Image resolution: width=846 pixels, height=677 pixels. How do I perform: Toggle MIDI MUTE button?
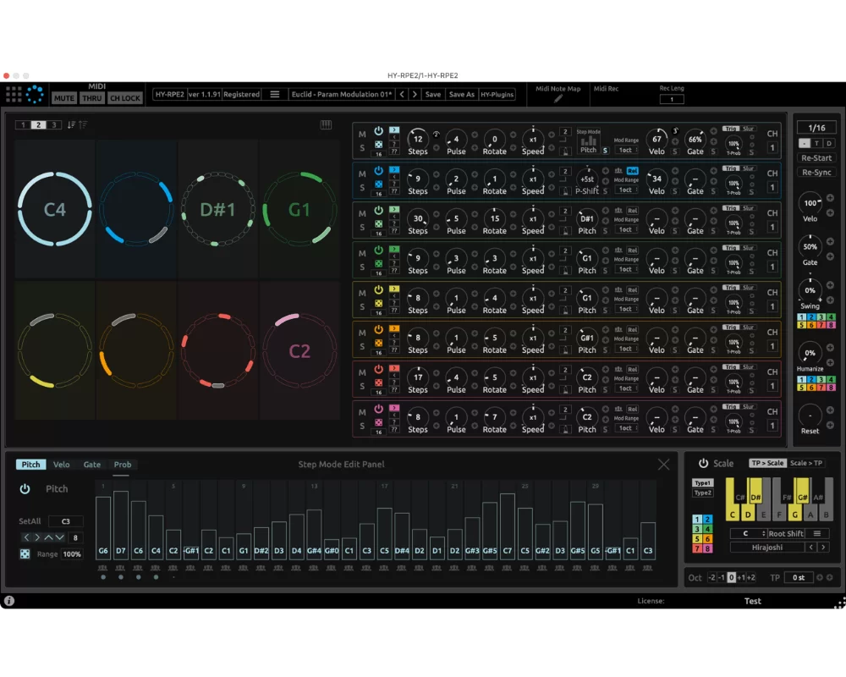point(64,98)
